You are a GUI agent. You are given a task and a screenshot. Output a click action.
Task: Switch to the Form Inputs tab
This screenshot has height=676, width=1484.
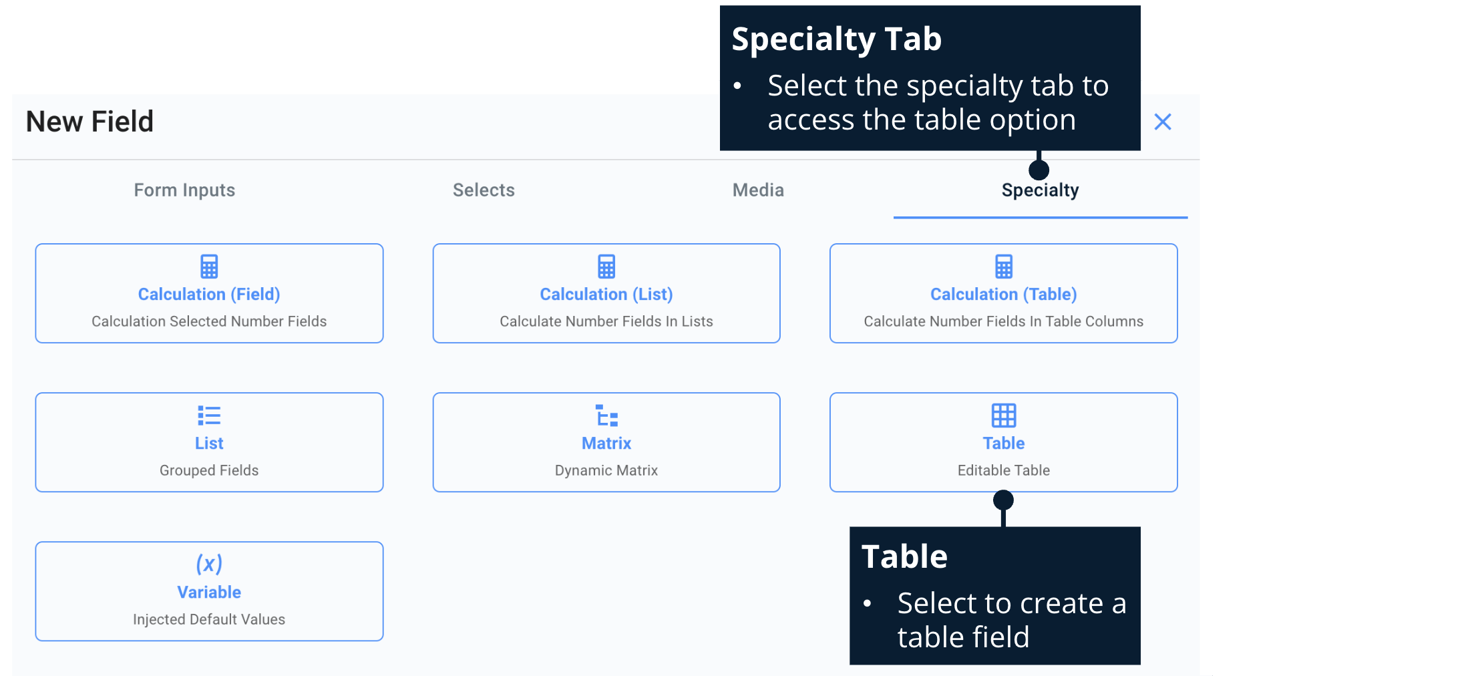click(x=184, y=190)
